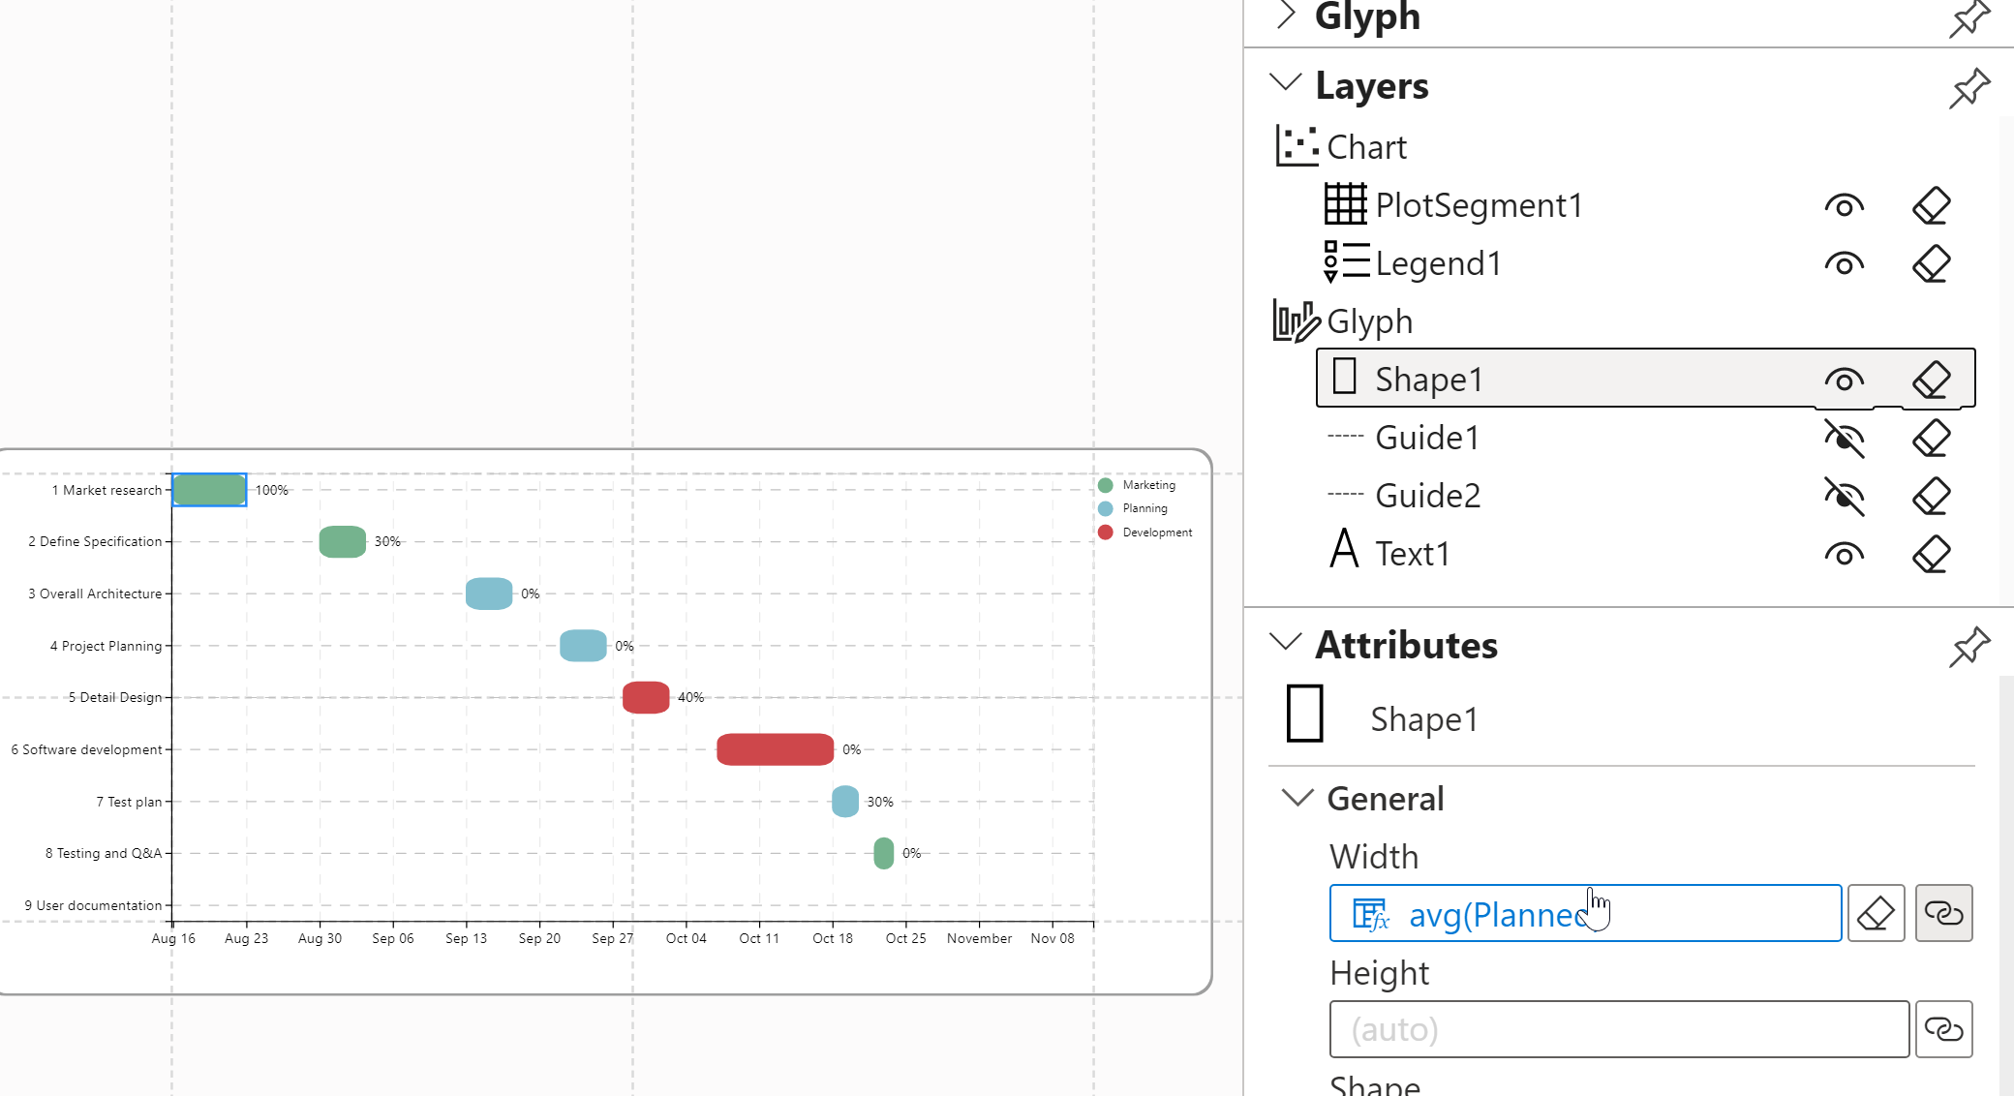The width and height of the screenshot is (2014, 1096).
Task: Clear the Width data binding with eraser
Action: (1876, 913)
